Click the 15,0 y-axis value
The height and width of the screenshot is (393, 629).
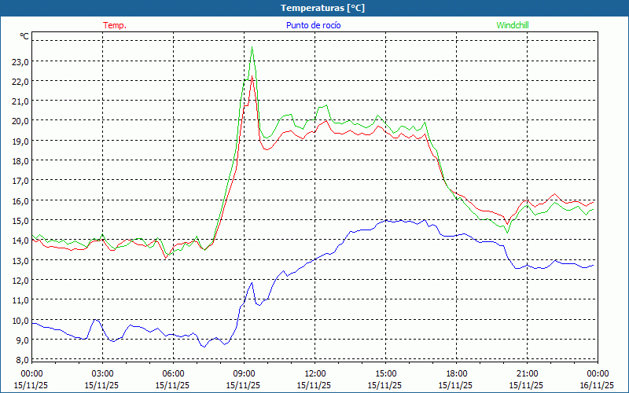pyautogui.click(x=20, y=221)
